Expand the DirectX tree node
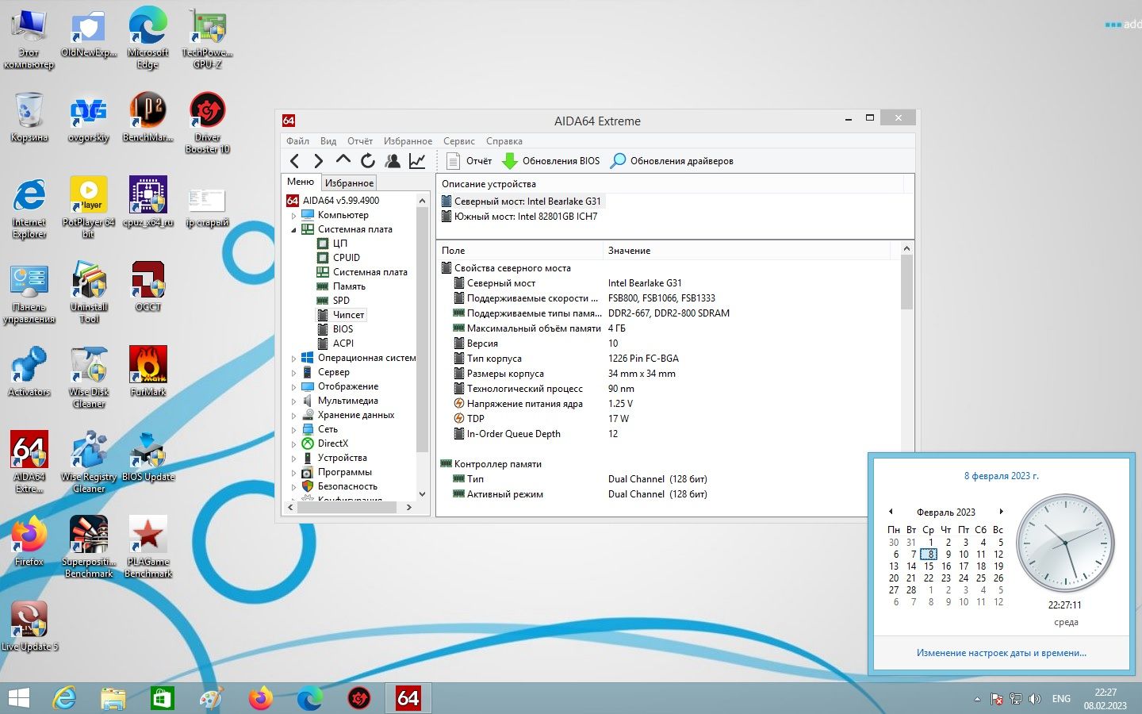This screenshot has height=714, width=1142. tap(293, 443)
